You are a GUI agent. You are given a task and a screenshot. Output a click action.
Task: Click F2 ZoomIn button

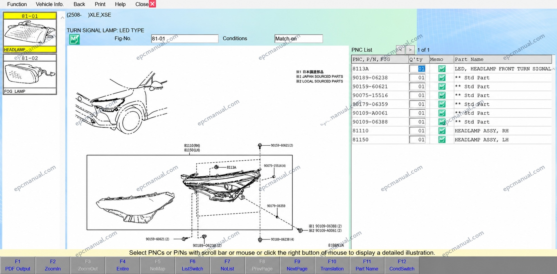(53, 265)
